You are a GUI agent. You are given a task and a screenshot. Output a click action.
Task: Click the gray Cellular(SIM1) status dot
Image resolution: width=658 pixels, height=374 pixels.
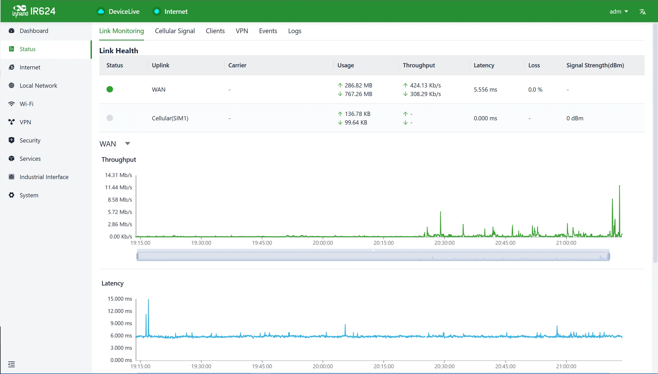pyautogui.click(x=110, y=118)
